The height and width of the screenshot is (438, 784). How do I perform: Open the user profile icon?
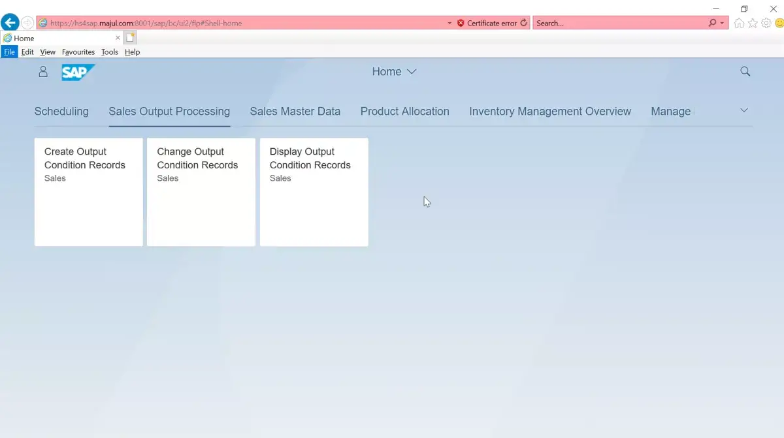click(x=43, y=72)
